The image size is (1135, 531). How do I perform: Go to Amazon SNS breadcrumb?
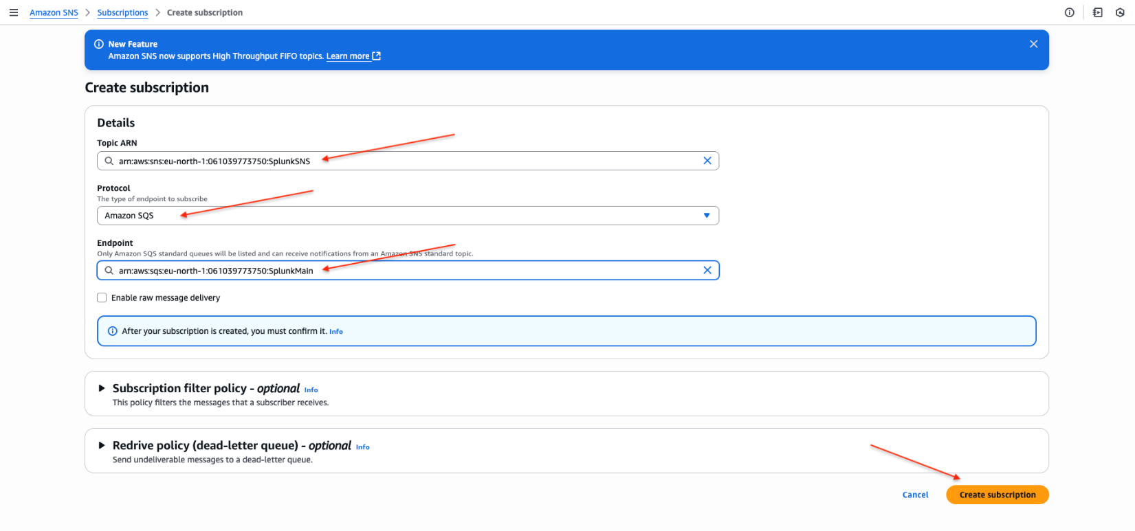pos(54,12)
